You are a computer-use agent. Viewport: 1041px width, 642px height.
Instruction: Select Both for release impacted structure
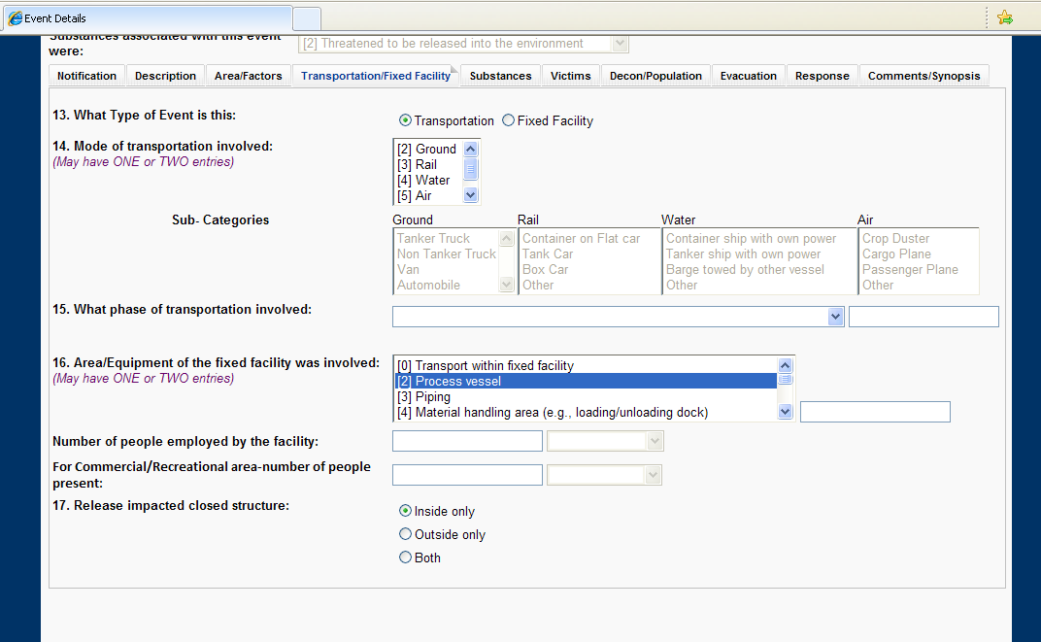click(x=406, y=558)
